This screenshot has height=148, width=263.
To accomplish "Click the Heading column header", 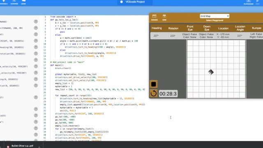I will coord(157,28).
